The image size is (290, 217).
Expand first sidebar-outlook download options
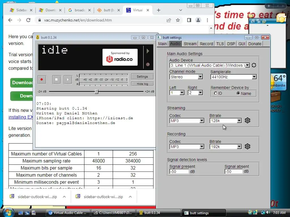coord(64,197)
